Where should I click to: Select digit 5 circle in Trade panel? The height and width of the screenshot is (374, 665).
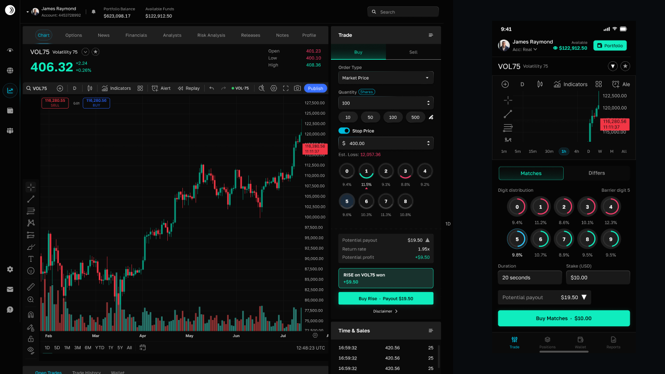click(x=347, y=201)
